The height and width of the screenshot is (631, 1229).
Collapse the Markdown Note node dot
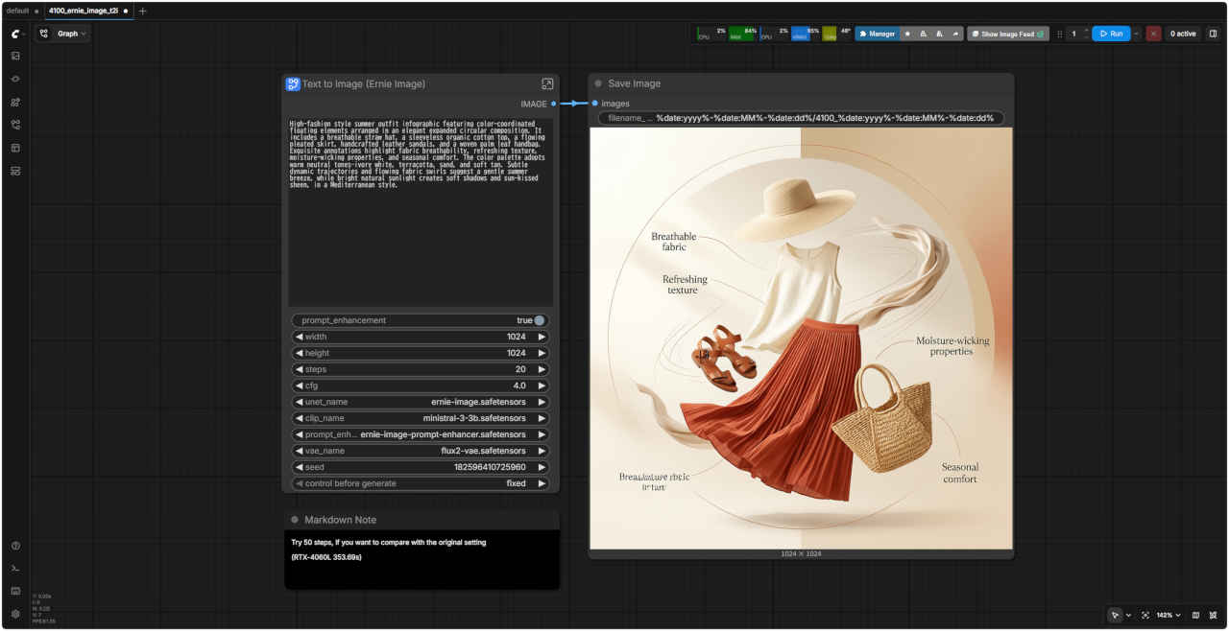click(x=295, y=520)
